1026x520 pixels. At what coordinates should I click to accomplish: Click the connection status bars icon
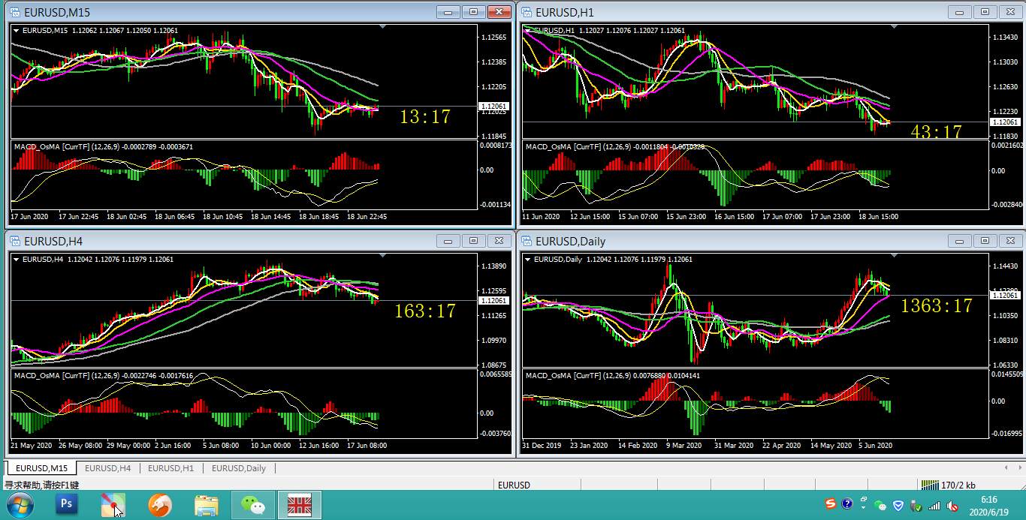pyautogui.click(x=930, y=485)
